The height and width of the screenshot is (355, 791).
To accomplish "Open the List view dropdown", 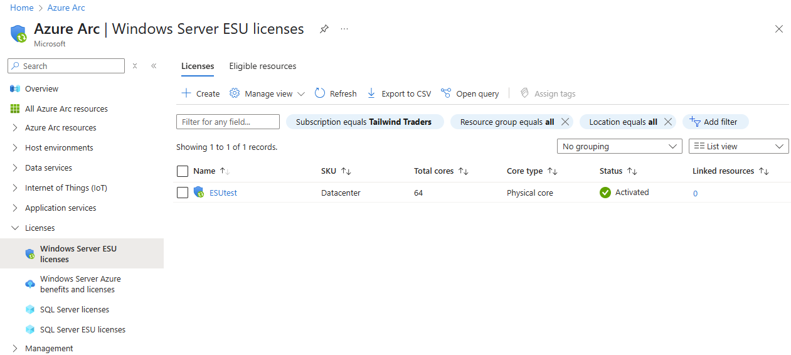I will pyautogui.click(x=738, y=146).
